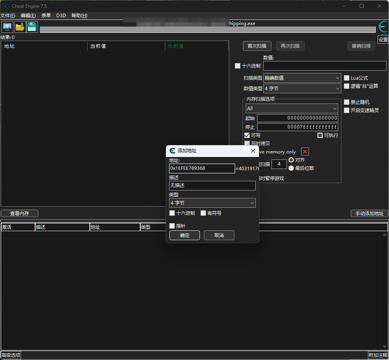Open 设置 settings
The width and height of the screenshot is (389, 360).
383,40
